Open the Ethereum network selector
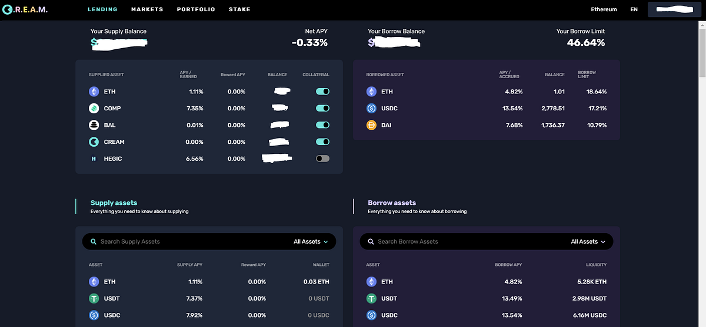The height and width of the screenshot is (327, 706). [x=604, y=9]
